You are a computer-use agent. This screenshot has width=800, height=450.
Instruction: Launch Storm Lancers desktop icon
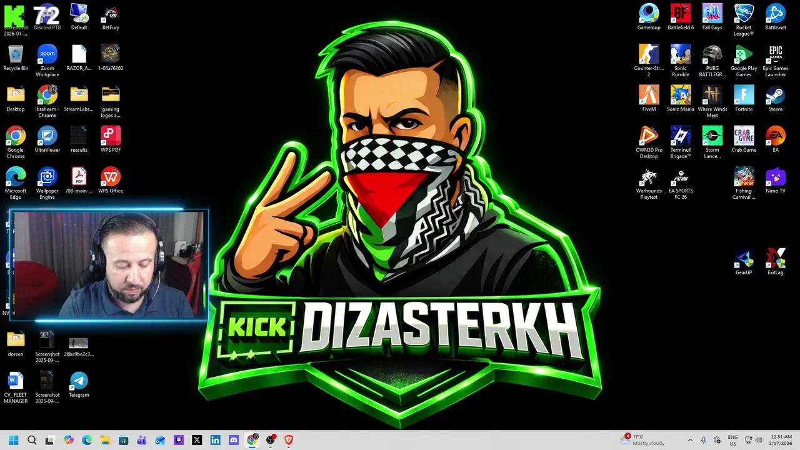point(712,142)
